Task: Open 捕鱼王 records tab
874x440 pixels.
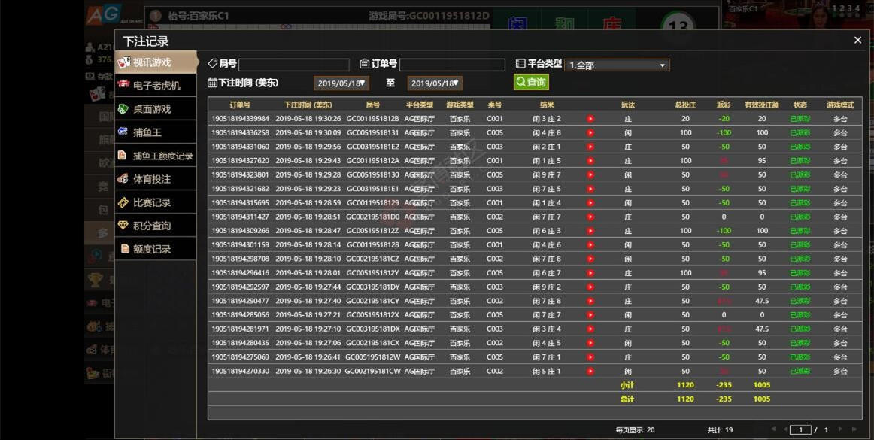Action: (156, 132)
